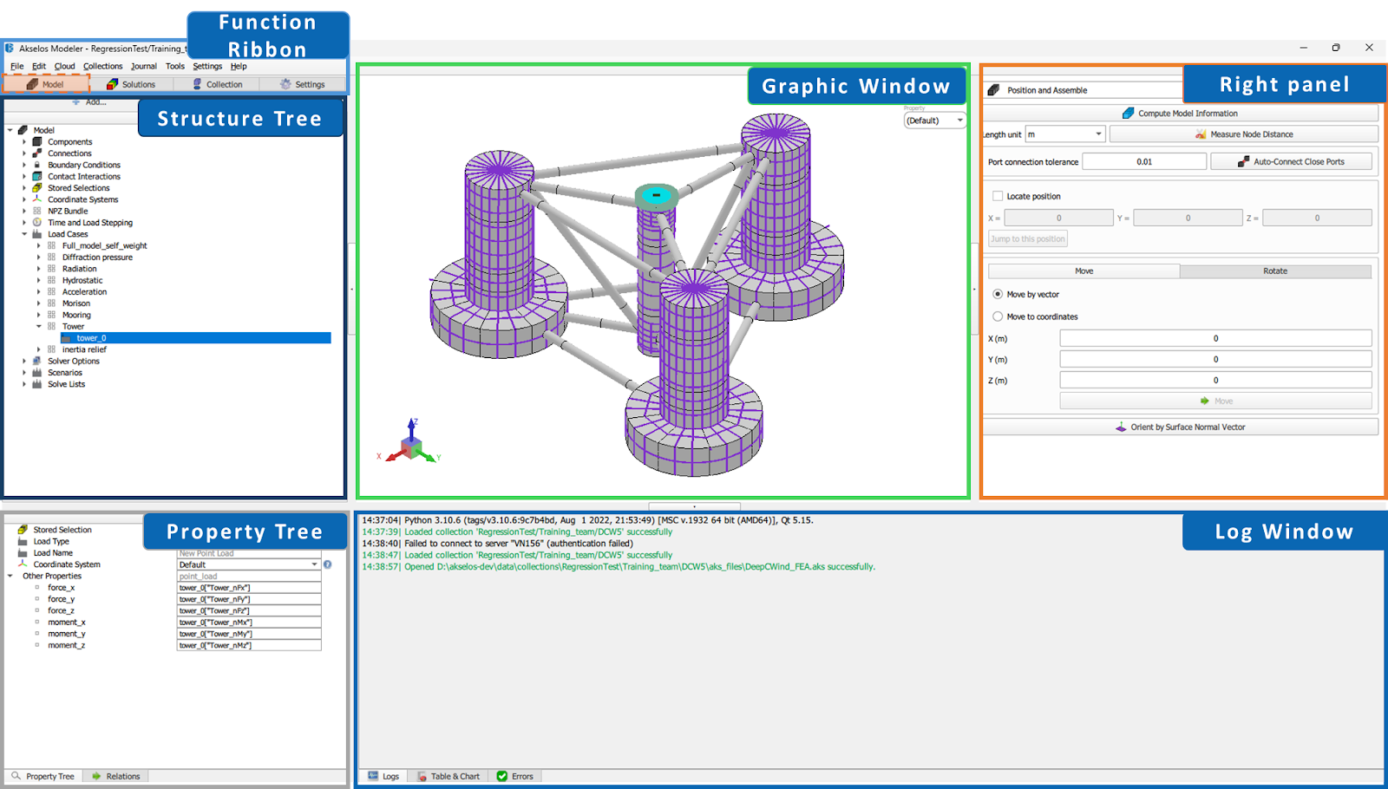Click the green arrow icon on Move button
The height and width of the screenshot is (789, 1388).
(x=1205, y=401)
